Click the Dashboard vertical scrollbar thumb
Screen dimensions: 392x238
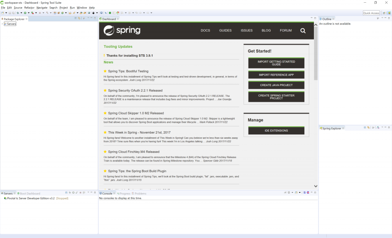coord(316,57)
